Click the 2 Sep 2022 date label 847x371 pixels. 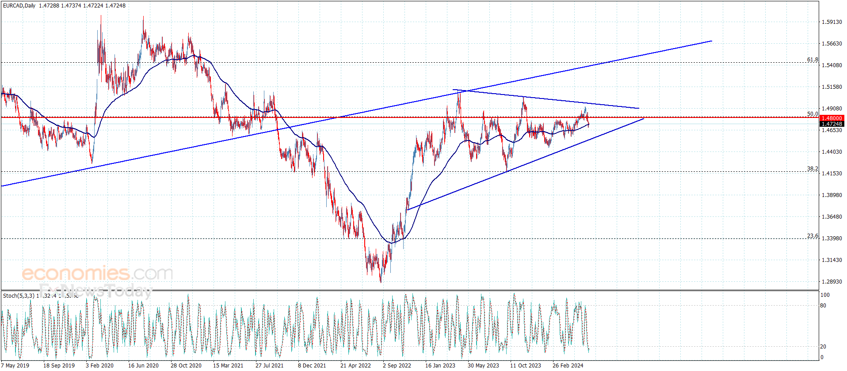tap(397, 366)
